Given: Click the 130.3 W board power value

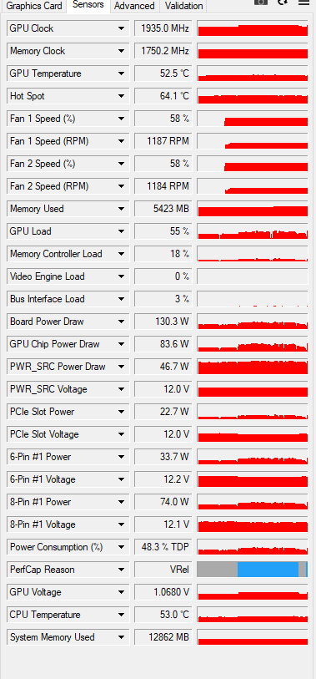Looking at the screenshot, I should click(163, 322).
